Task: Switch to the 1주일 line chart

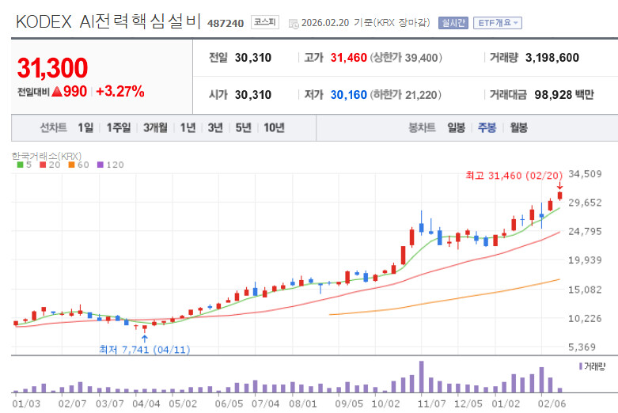Action: [119, 127]
